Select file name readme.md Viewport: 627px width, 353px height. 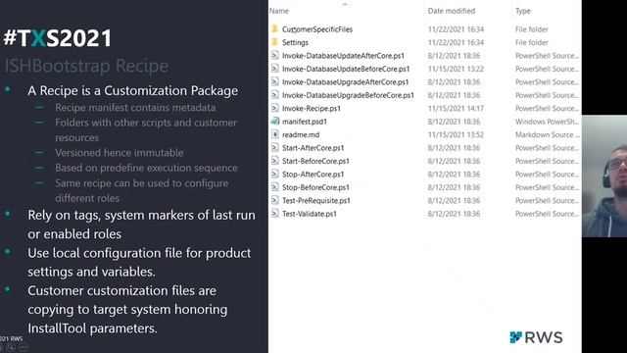click(301, 135)
